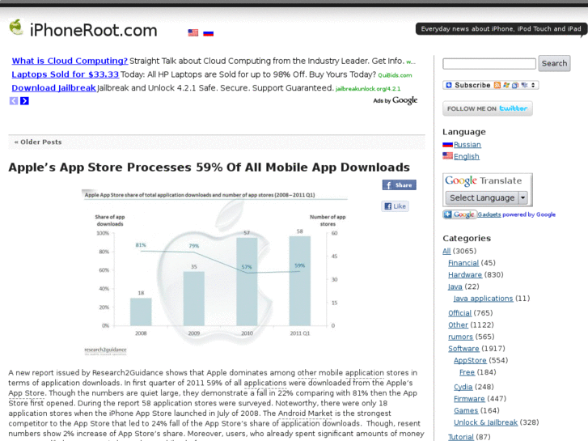Viewport: 588px width, 441px height.
Task: Switch to Russian via header Russian flag
Action: (208, 33)
